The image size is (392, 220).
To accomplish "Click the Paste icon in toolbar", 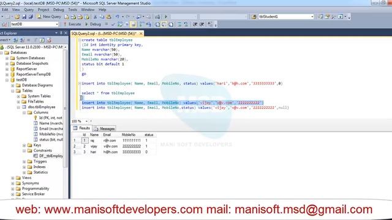I will [109, 16].
